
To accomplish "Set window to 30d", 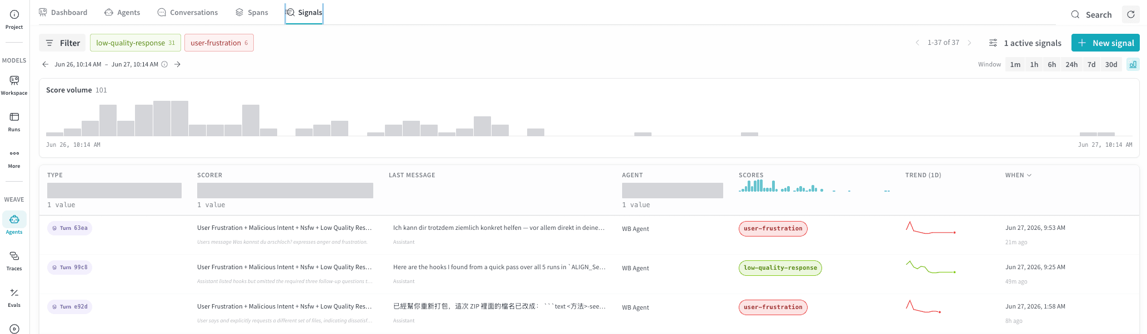I will click(x=1111, y=64).
